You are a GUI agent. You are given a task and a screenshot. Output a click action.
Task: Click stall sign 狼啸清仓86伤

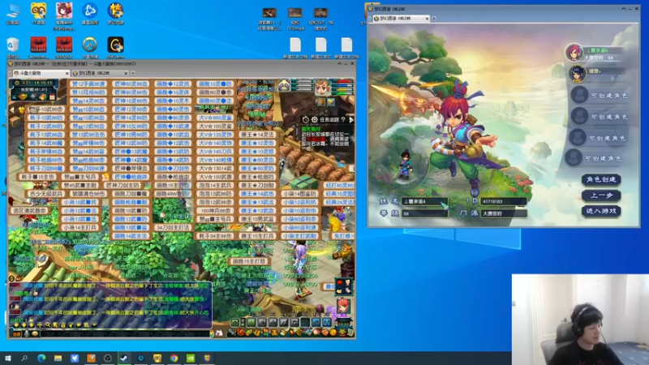(x=88, y=194)
